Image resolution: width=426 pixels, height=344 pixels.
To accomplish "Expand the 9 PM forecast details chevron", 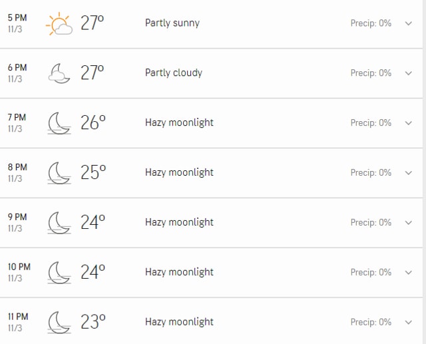I will click(408, 223).
